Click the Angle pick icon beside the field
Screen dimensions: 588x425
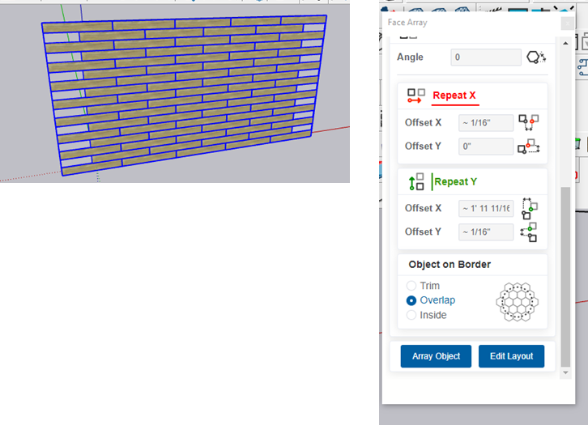[x=536, y=57]
